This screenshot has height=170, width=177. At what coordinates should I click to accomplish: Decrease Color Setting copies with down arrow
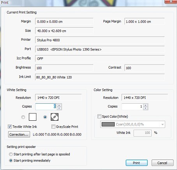pyautogui.click(x=145, y=108)
